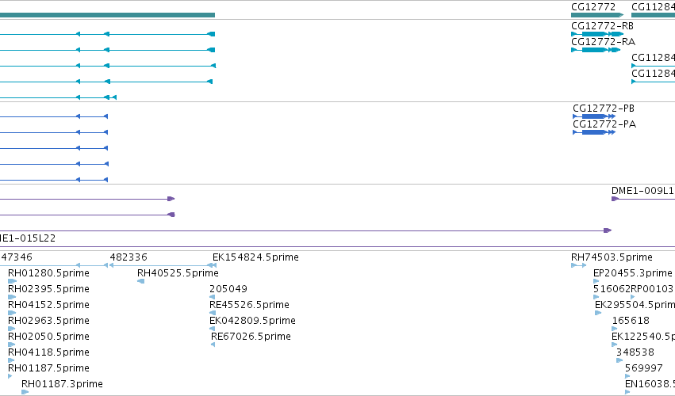This screenshot has height=396, width=675.
Task: Select the 482336 EST feature label
Action: coord(128,257)
